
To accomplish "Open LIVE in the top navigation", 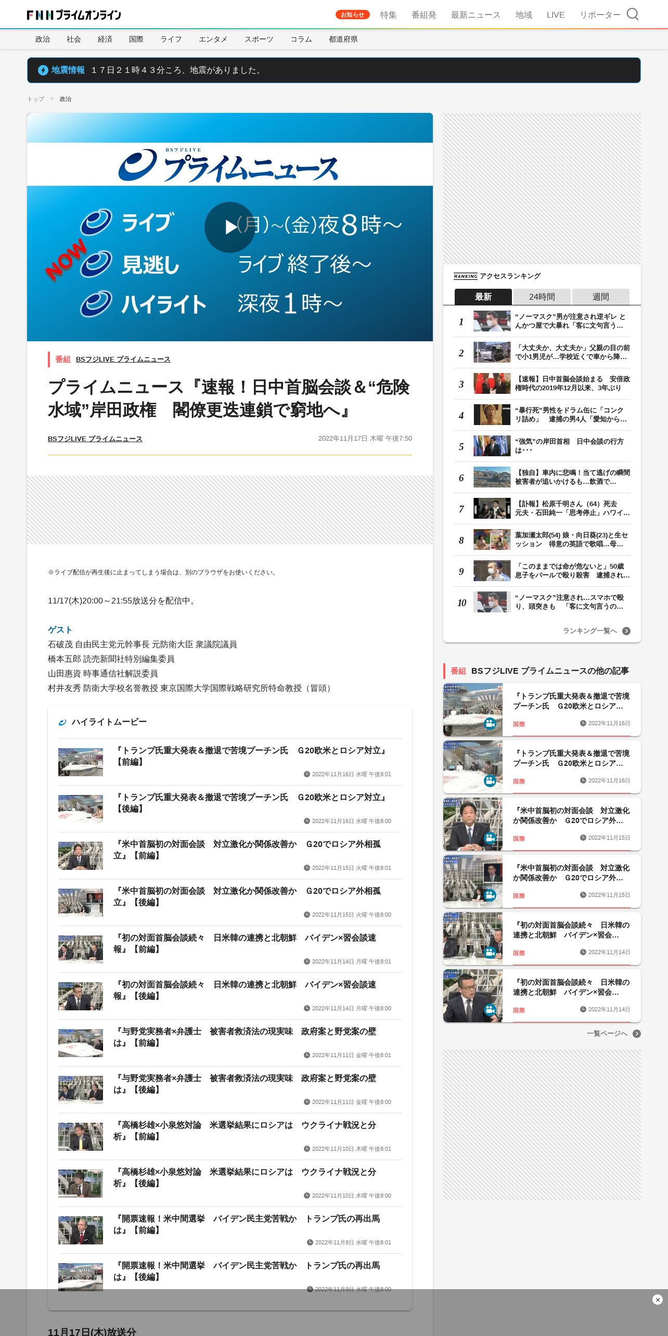I will [555, 15].
